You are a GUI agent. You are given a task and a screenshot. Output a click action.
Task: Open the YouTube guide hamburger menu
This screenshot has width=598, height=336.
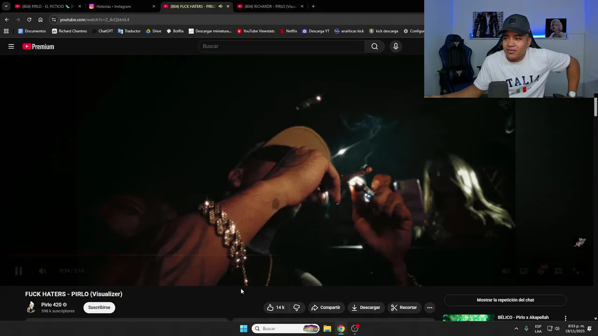(11, 46)
